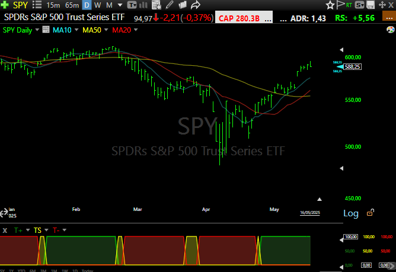The height and width of the screenshot is (272, 396).
Task: Click the 94,97 price text
Action: pyautogui.click(x=143, y=19)
